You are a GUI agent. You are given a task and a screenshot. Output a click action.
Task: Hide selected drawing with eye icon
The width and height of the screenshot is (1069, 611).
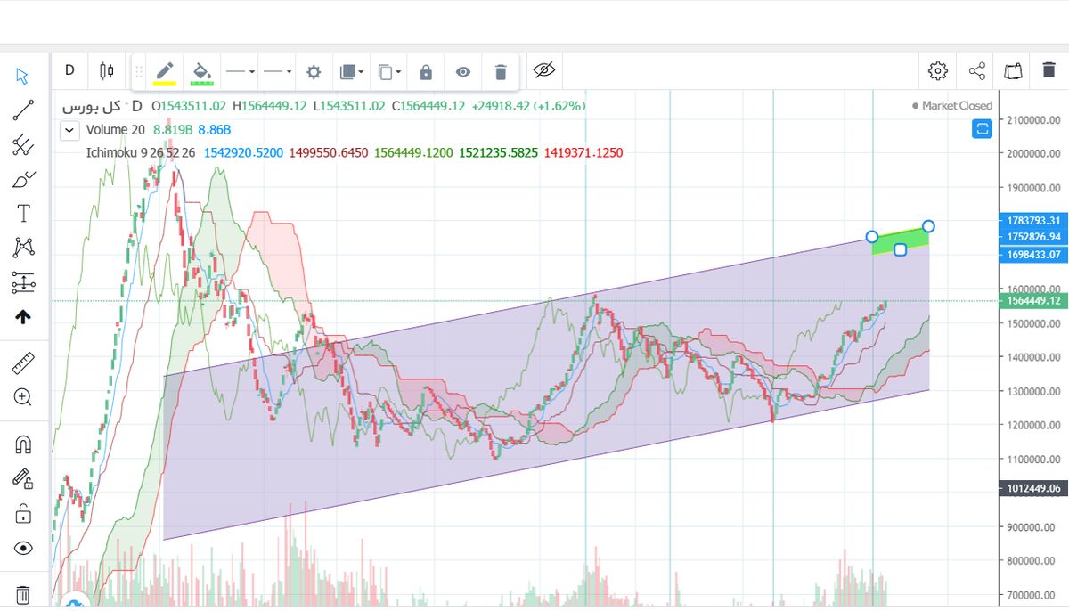pyautogui.click(x=462, y=71)
